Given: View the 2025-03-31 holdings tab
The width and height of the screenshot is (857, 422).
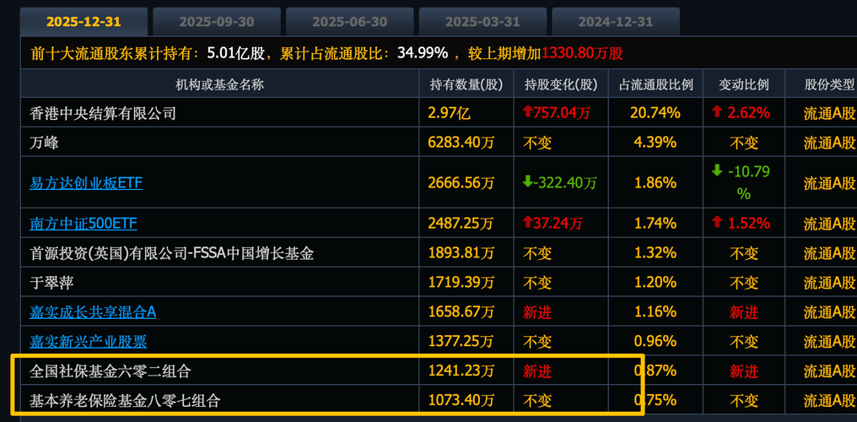Looking at the screenshot, I should 482,22.
